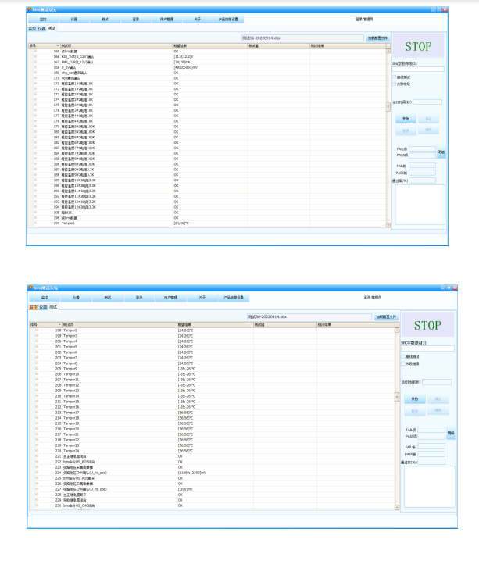Image resolution: width=479 pixels, height=568 pixels.
Task: Click 加载配置文件 button in top window
Action: [x=377, y=38]
